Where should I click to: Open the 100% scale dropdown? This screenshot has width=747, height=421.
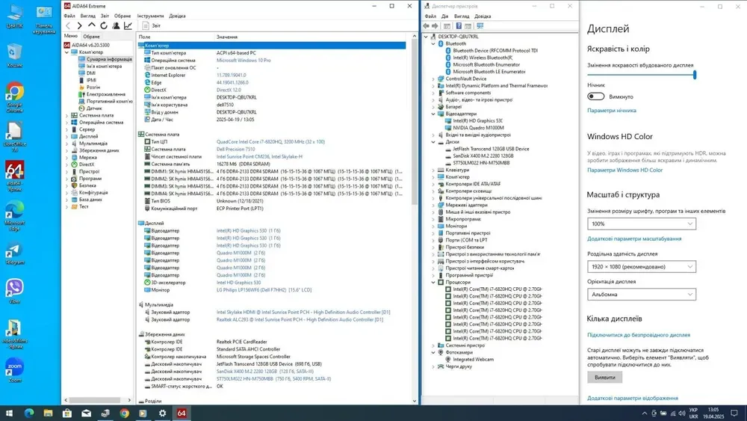point(641,224)
